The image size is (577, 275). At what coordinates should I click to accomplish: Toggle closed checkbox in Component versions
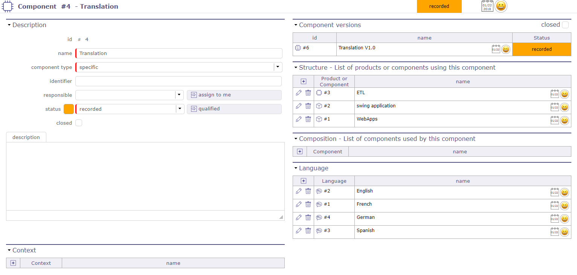pos(565,25)
